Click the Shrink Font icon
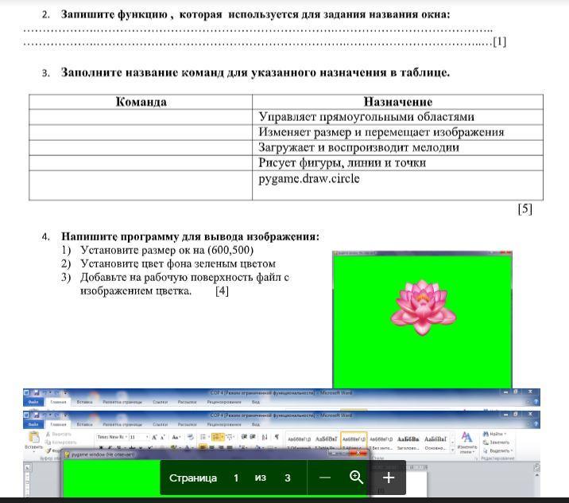This screenshot has height=503, width=569. 162,437
